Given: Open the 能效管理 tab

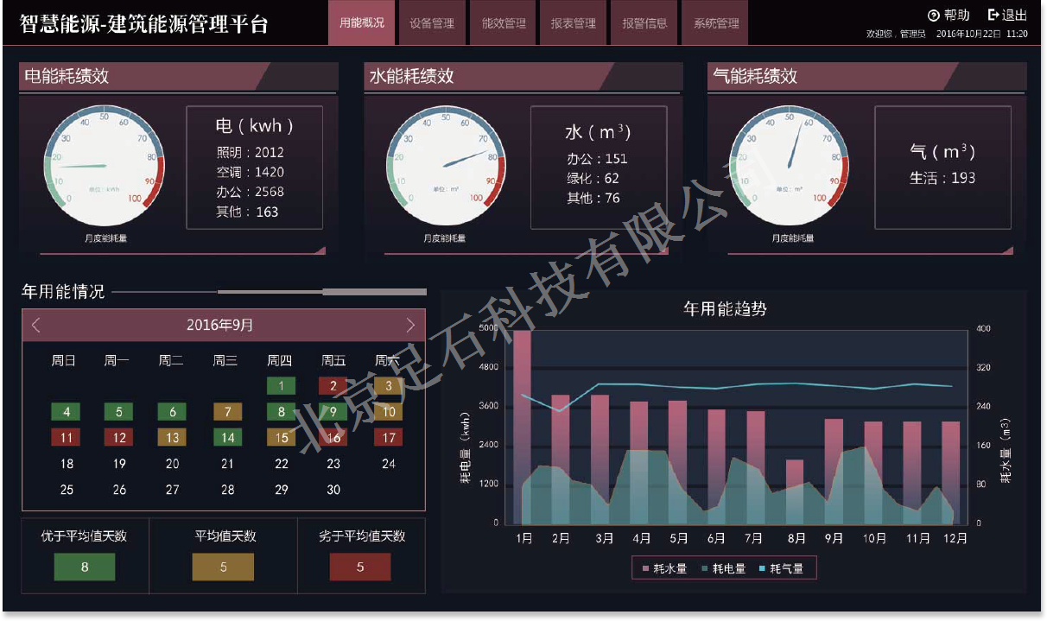Looking at the screenshot, I should (504, 23).
